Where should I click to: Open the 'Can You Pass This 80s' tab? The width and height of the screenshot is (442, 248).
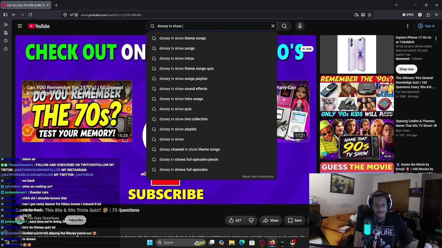click(26, 5)
